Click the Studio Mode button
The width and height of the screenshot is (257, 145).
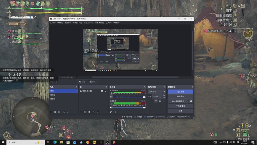(181, 106)
